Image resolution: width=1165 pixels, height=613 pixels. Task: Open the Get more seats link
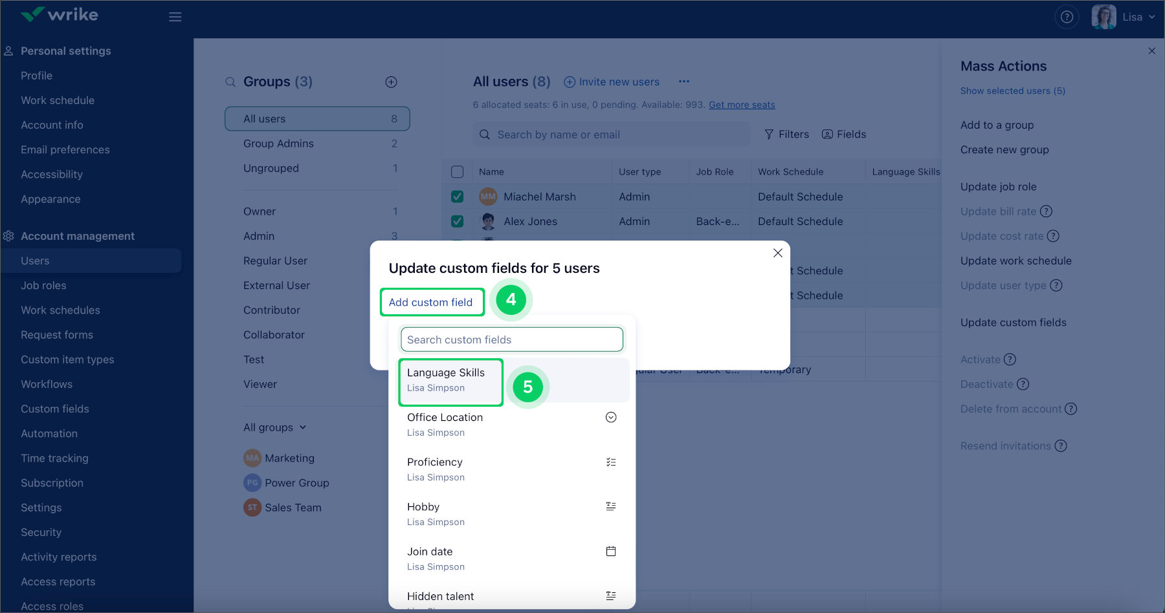741,104
